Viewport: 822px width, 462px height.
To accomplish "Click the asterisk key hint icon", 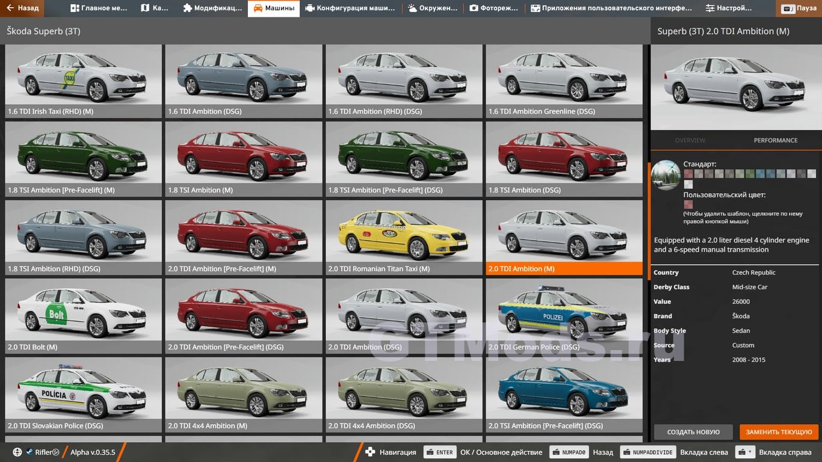I will (x=746, y=452).
